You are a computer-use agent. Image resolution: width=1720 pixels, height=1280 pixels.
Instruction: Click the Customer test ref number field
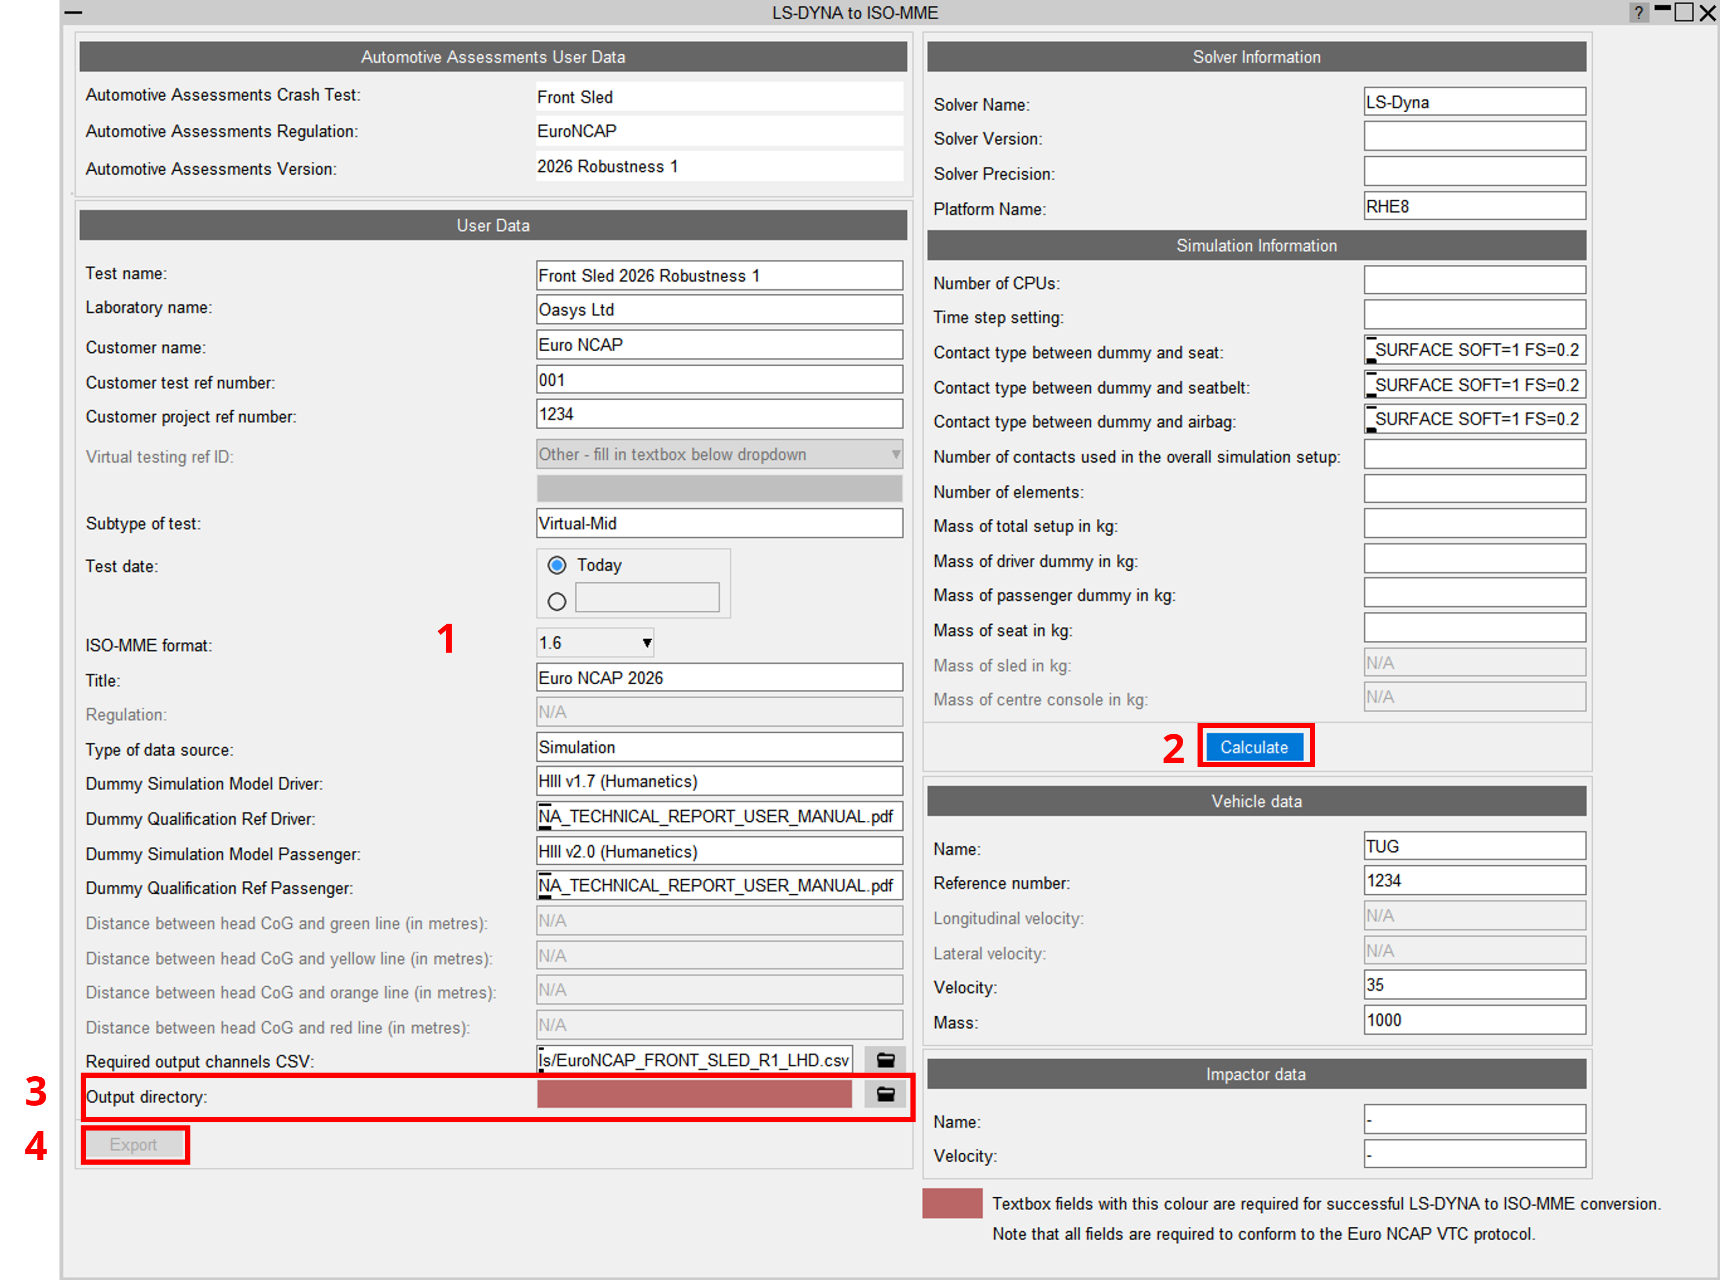click(720, 380)
